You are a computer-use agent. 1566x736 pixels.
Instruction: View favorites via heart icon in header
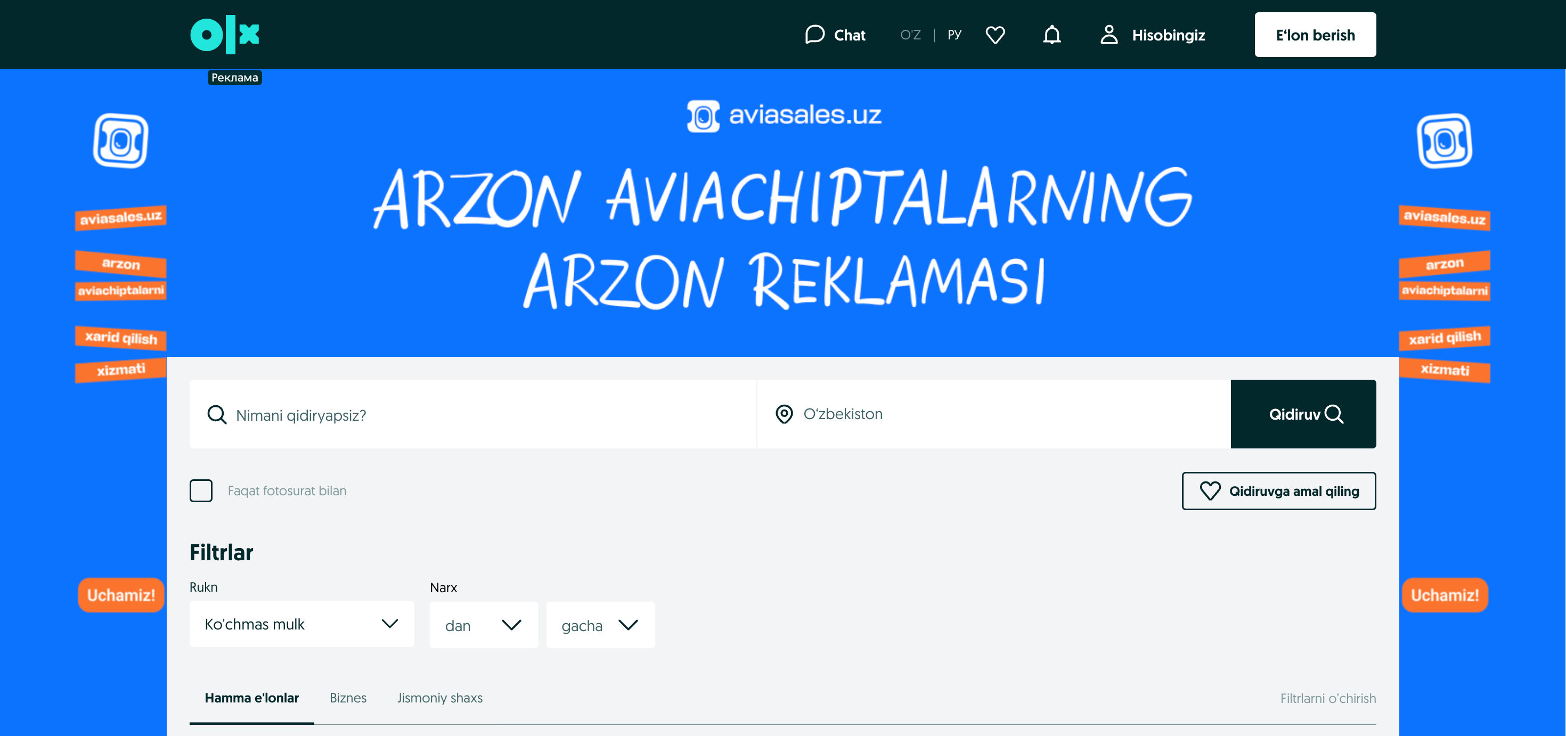point(995,35)
